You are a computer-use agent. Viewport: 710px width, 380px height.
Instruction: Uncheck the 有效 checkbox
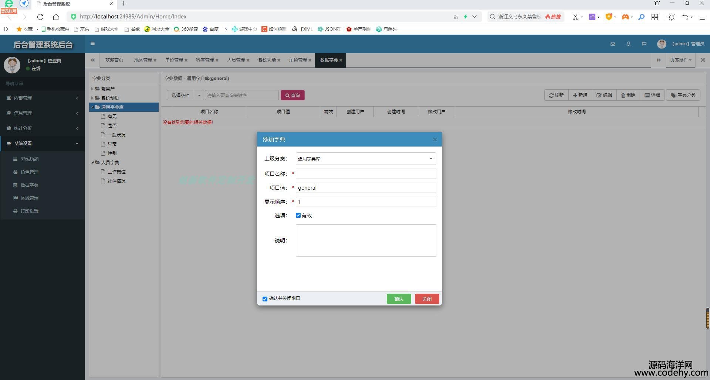pyautogui.click(x=298, y=215)
